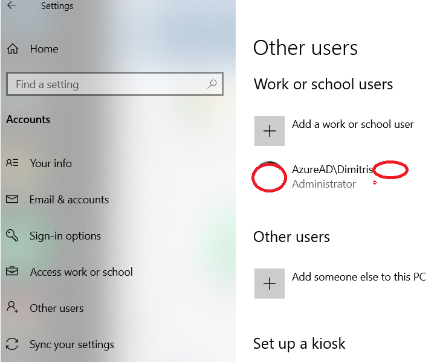Click plus button for adding someone else
This screenshot has width=437, height=362.
click(269, 284)
